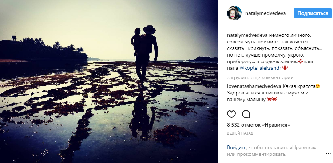Click the blue Подписаться button
Screen dimensions: 333x163
(x=313, y=13)
